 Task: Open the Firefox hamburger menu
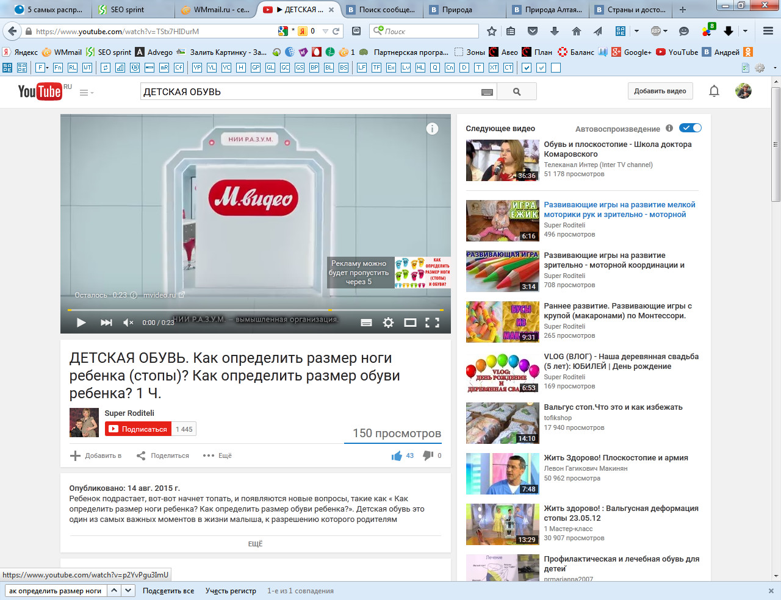pos(768,31)
